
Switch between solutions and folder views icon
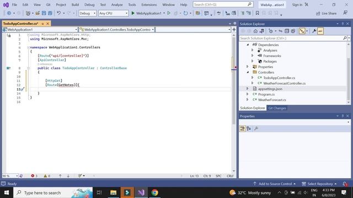[262, 31]
